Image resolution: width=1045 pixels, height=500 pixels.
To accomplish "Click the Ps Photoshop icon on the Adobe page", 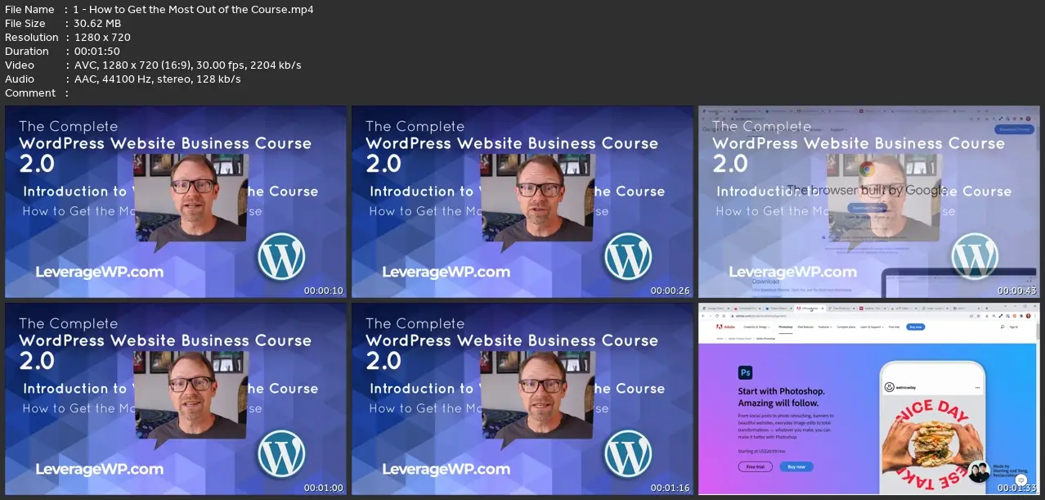I will point(745,372).
